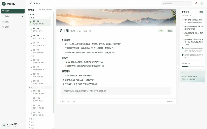207x129 pixels.
Task: Select 第 3 周 in the timeline
Action: [40, 37]
